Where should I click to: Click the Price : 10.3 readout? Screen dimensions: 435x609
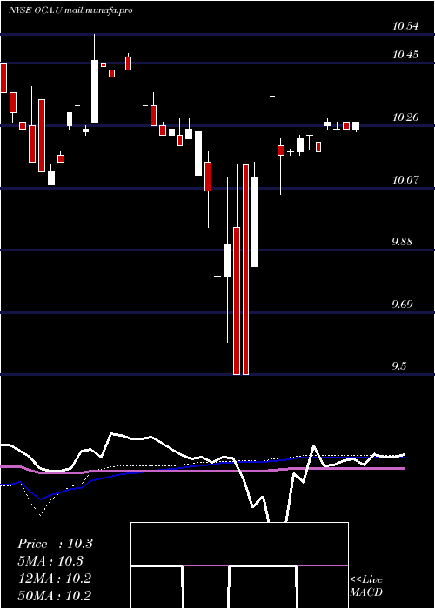click(x=55, y=544)
